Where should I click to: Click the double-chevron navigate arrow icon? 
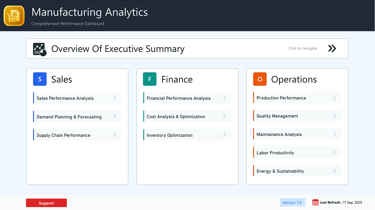tap(332, 48)
